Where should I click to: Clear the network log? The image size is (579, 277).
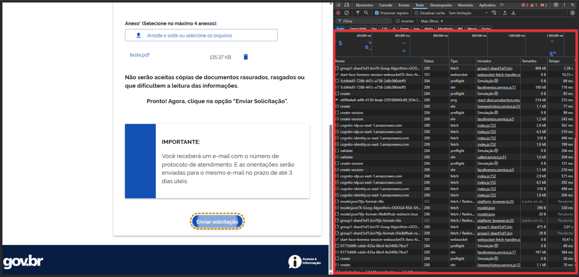[x=346, y=13]
